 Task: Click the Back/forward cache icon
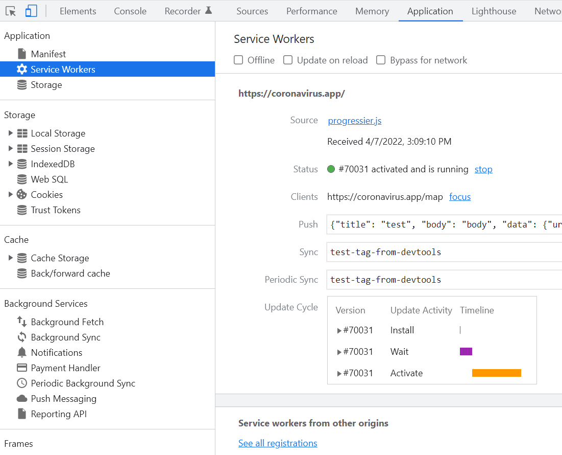tap(22, 274)
